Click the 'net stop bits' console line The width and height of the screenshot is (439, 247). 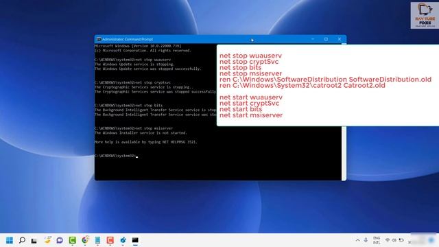(x=128, y=106)
